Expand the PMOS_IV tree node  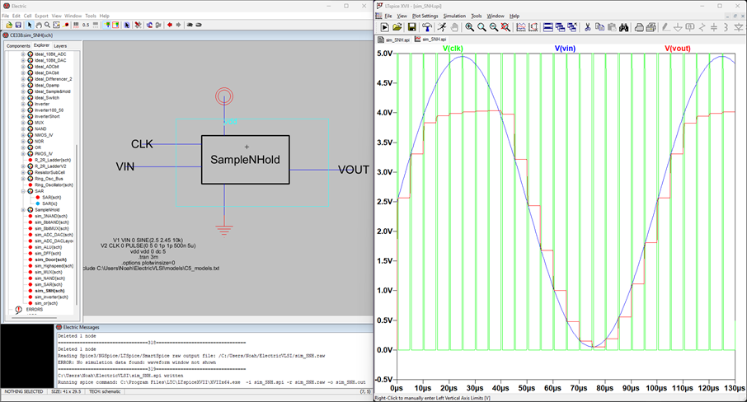23,154
